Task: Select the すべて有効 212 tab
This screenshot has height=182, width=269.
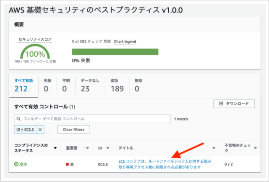Action: click(24, 86)
